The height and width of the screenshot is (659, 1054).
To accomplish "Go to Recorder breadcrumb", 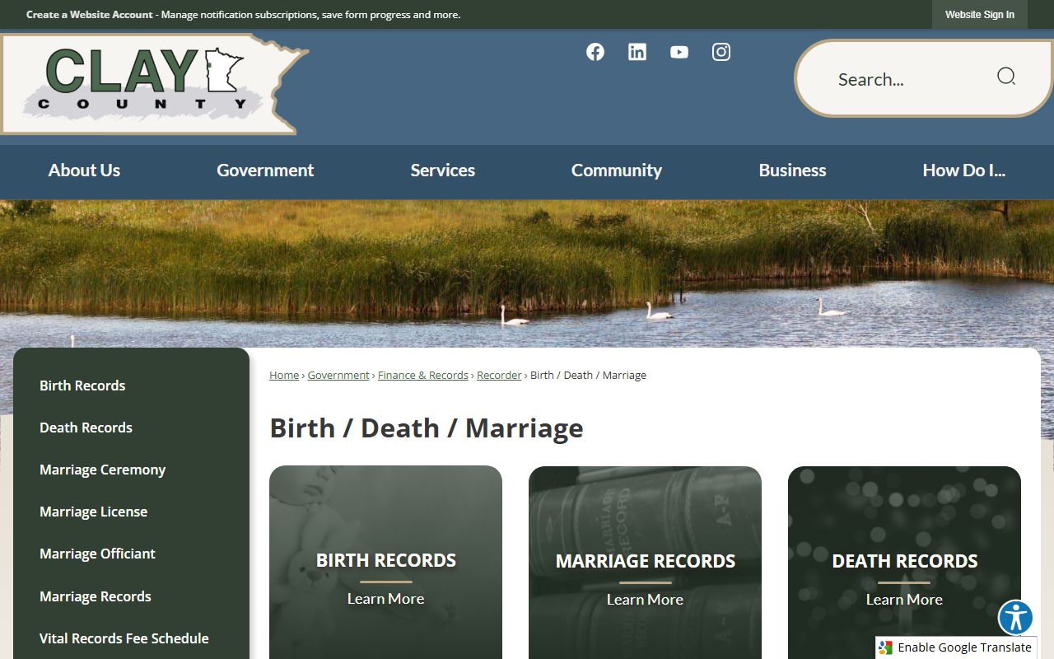I will coord(499,375).
